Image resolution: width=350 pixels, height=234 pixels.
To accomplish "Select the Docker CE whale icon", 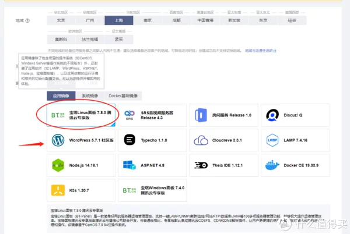I will coord(272,165).
